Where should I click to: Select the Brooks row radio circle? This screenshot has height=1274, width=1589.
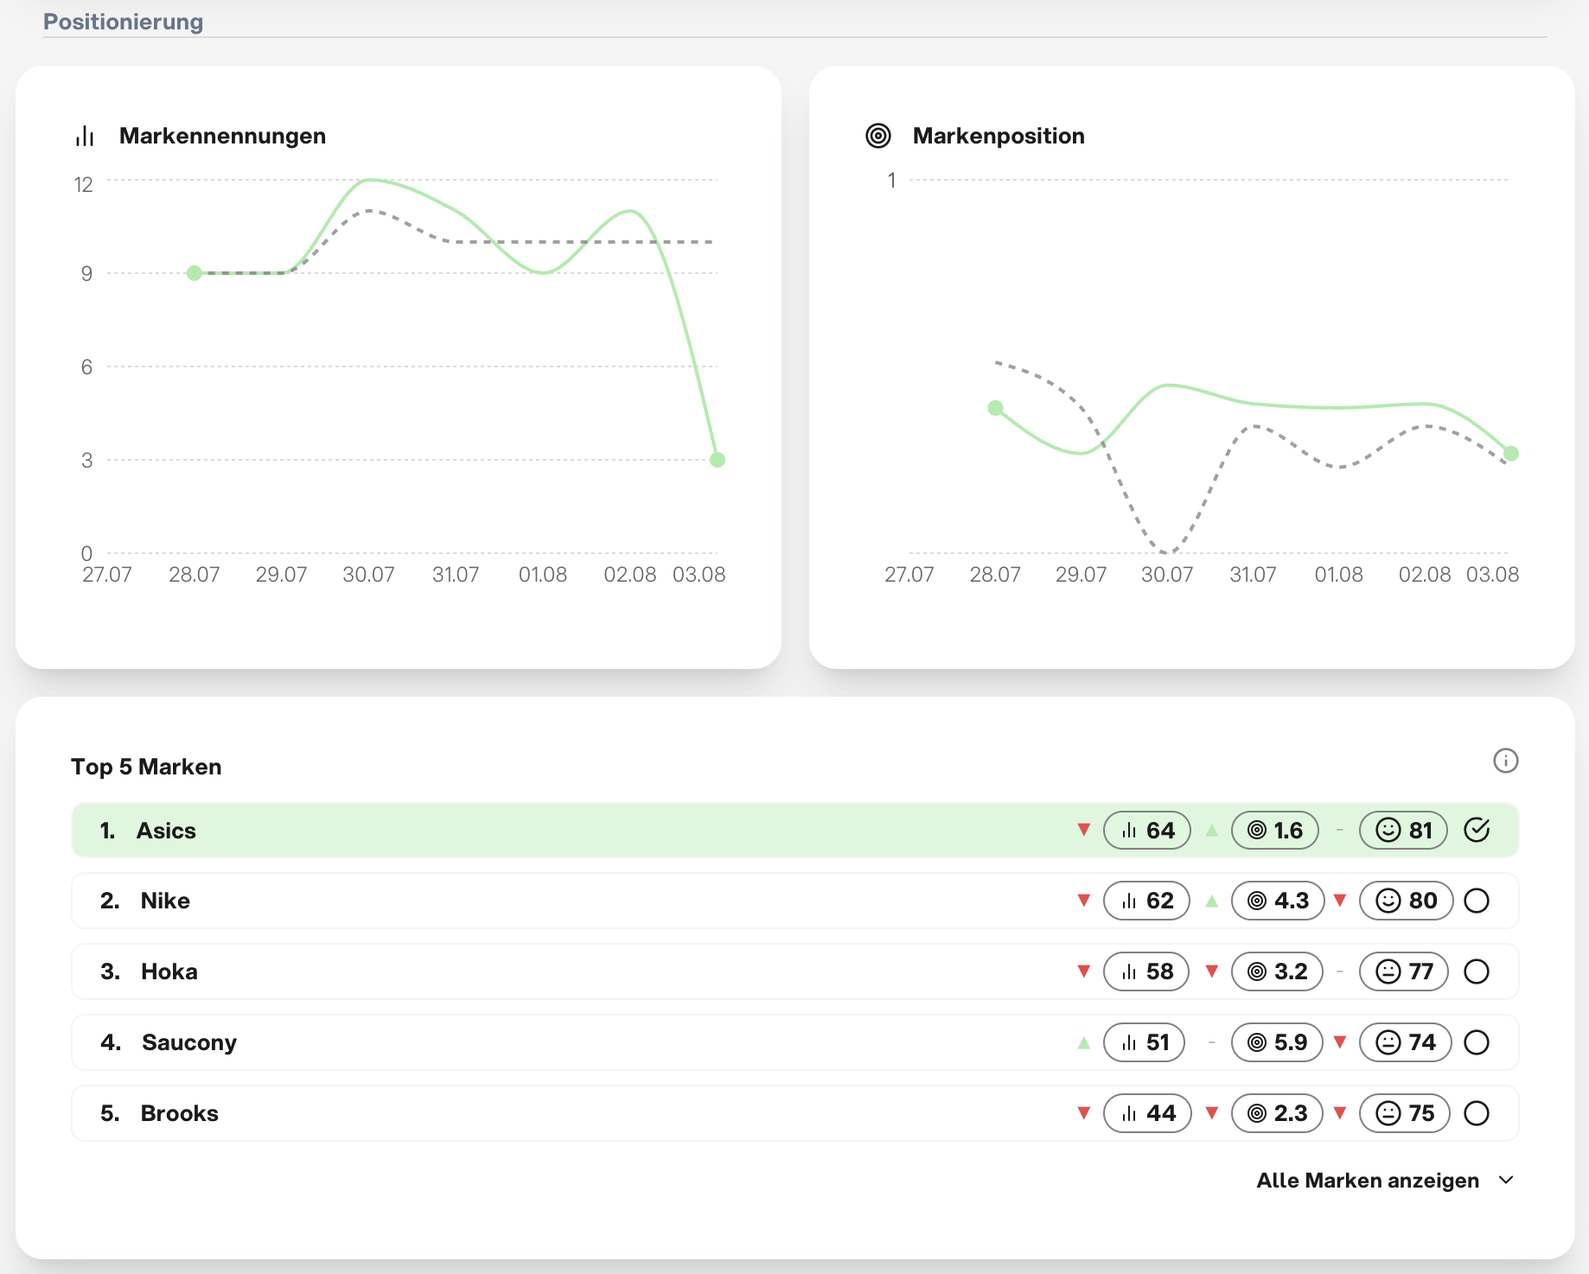[1477, 1113]
